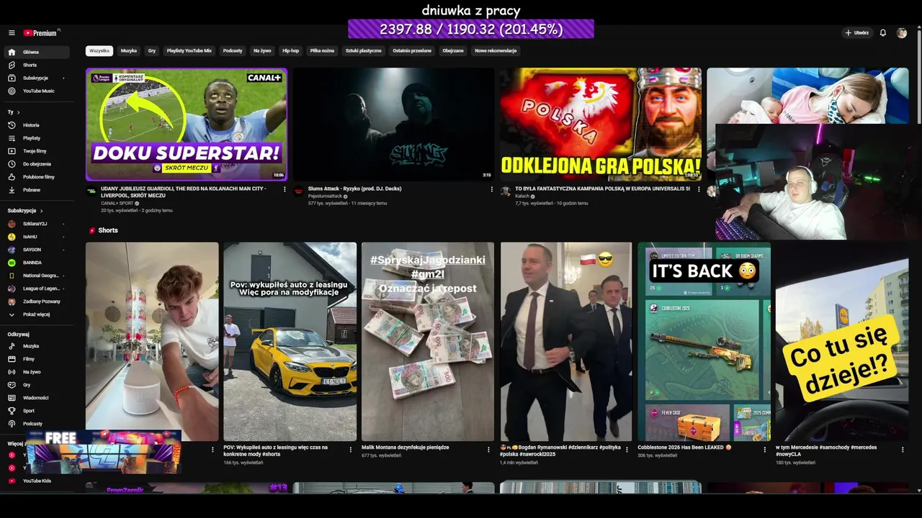Open Wiadomości news in sidebar
Image resolution: width=922 pixels, height=518 pixels.
pos(36,398)
